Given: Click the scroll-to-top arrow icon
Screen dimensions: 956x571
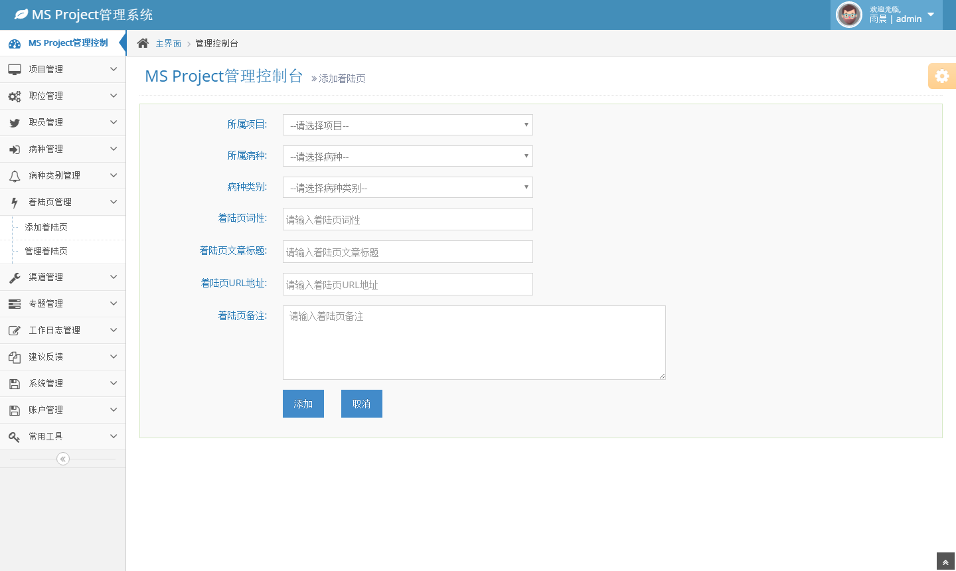Looking at the screenshot, I should click(945, 562).
